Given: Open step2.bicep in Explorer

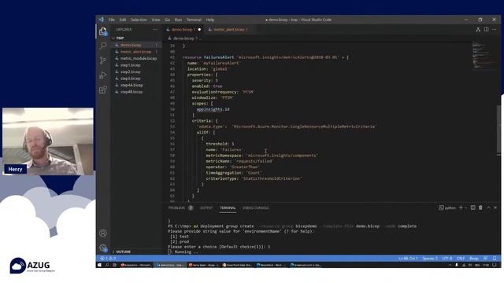Looking at the screenshot, I should [x=136, y=72].
